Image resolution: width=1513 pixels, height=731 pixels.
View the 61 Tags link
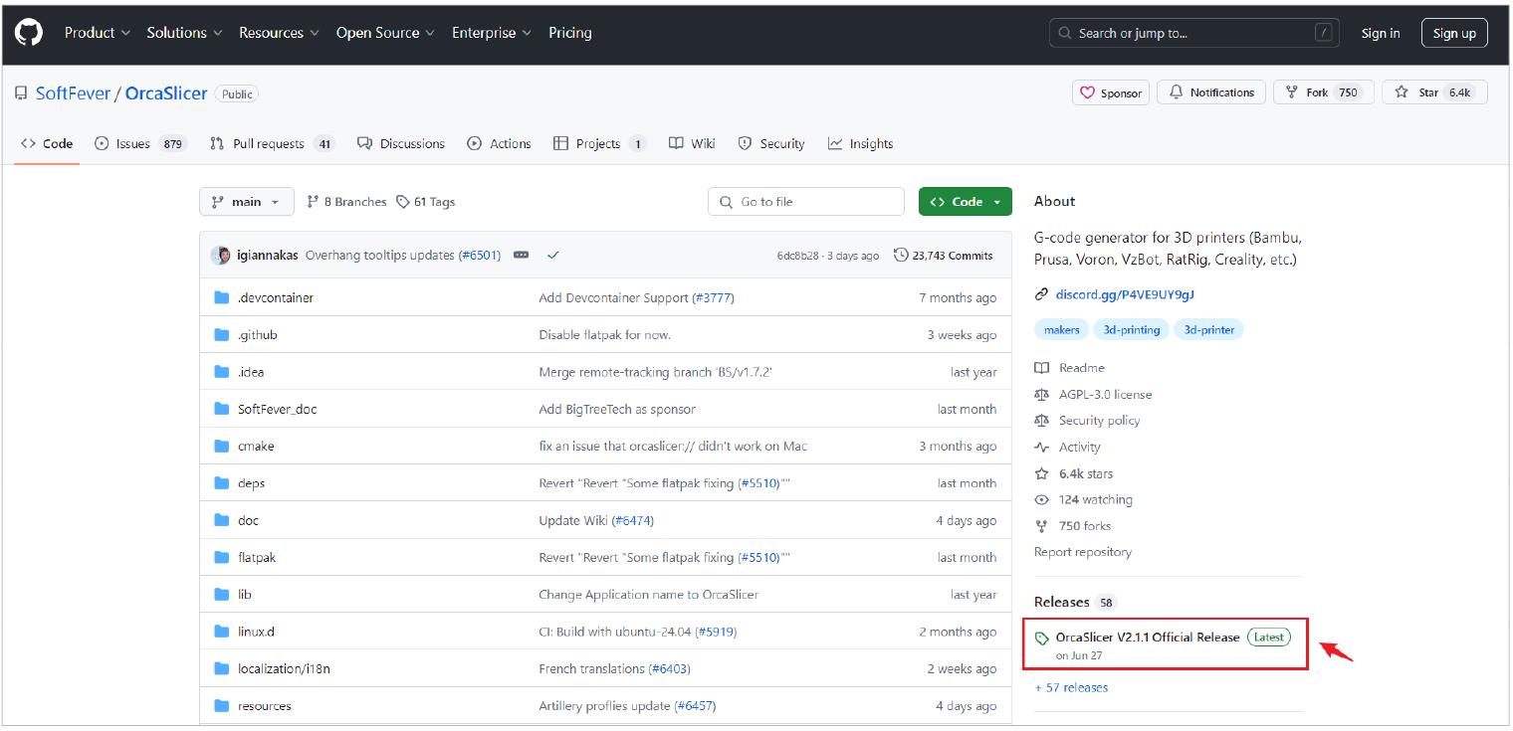[x=425, y=202]
